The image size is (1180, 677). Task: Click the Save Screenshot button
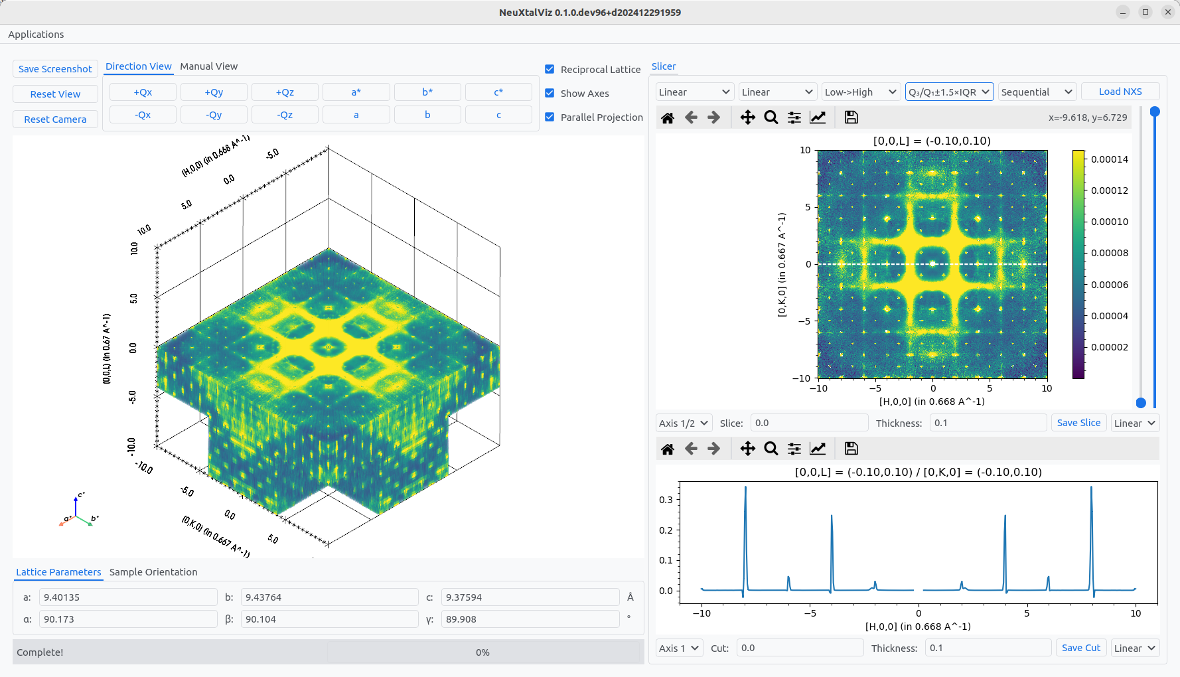pos(55,69)
